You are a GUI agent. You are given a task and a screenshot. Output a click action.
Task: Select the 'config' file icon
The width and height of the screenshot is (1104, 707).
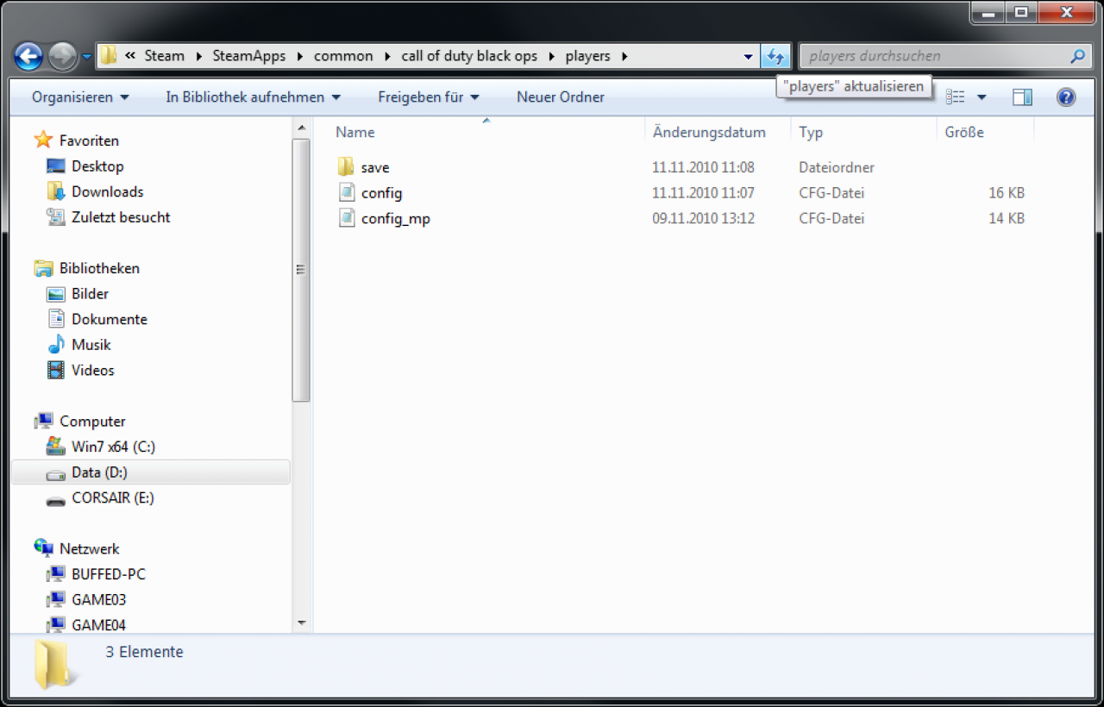point(347,192)
